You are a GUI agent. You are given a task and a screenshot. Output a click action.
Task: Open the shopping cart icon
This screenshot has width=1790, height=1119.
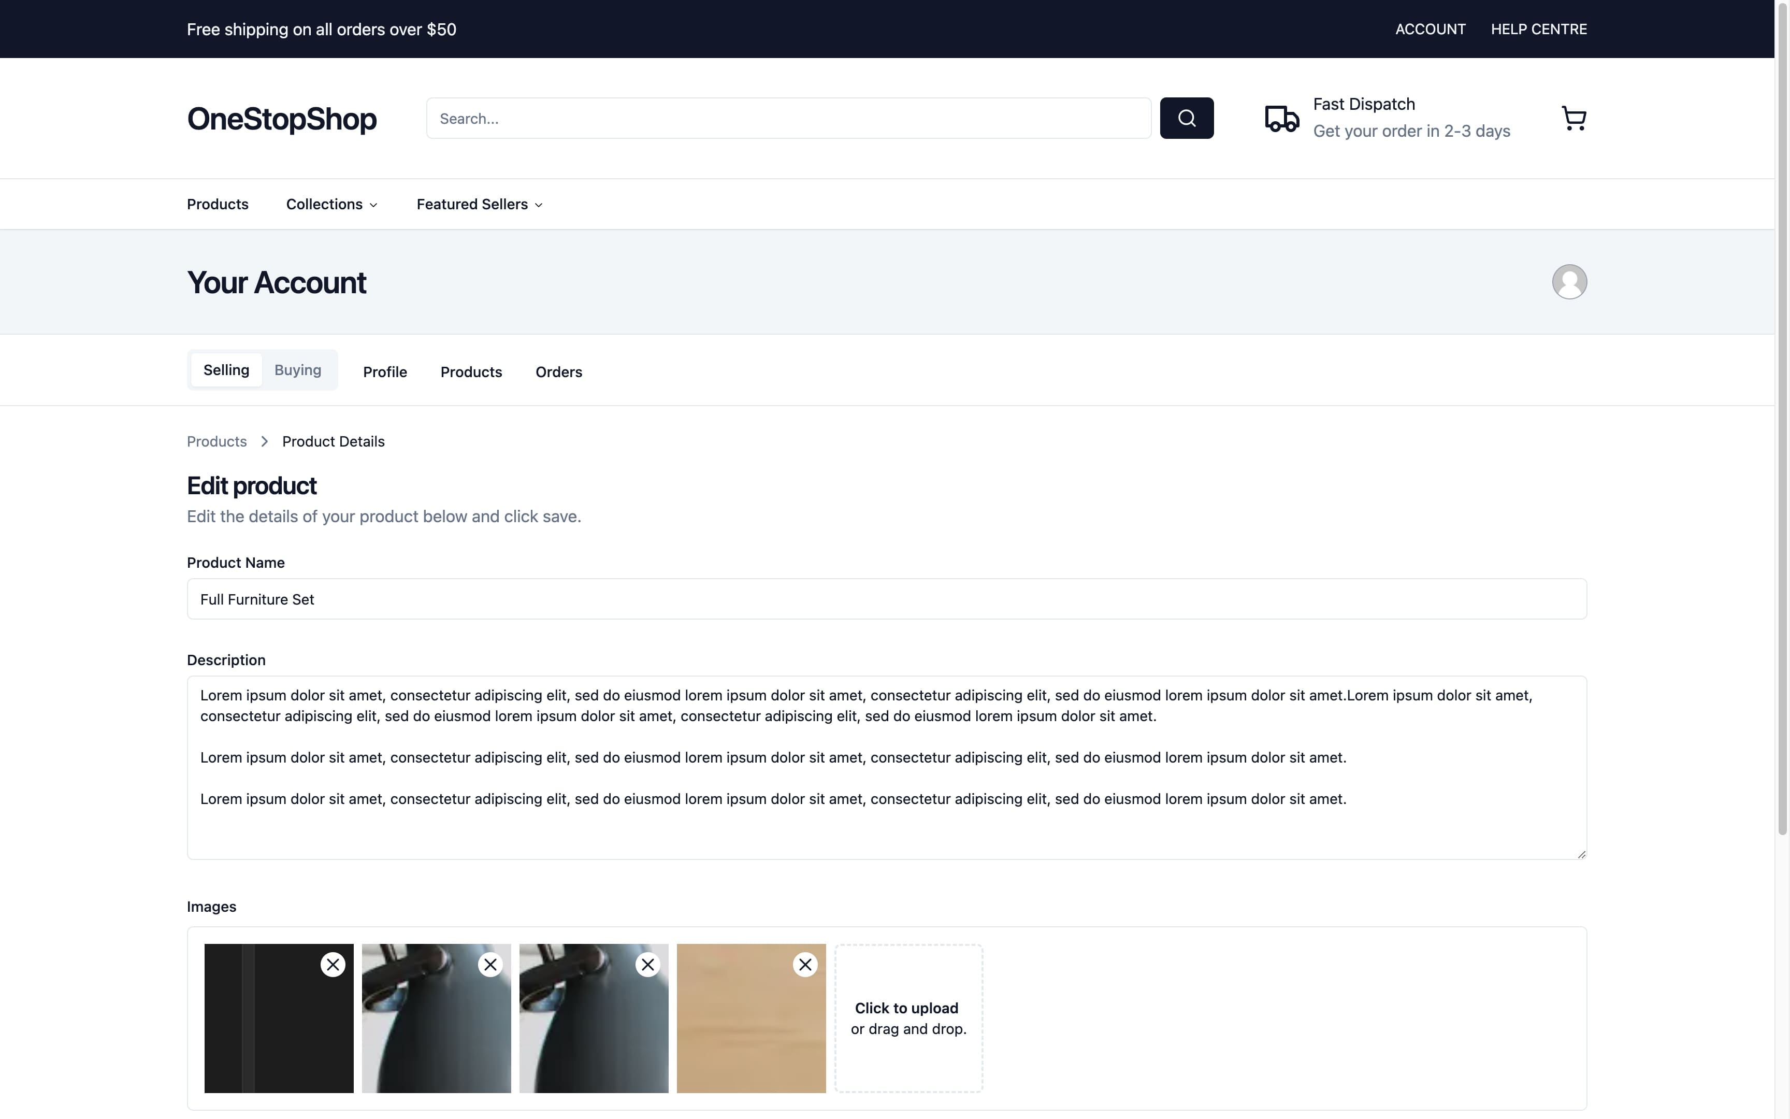pos(1574,118)
